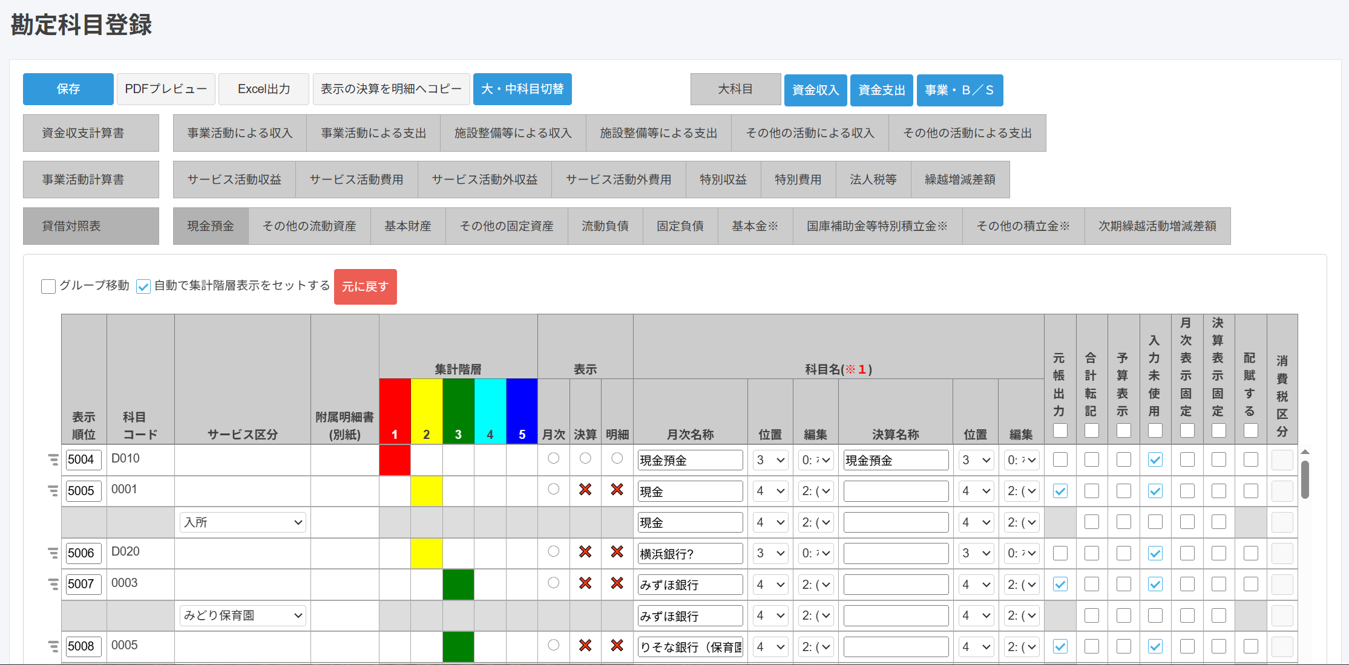The height and width of the screenshot is (665, 1349).
Task: Toggle 配賦する header checkbox
Action: (1251, 431)
